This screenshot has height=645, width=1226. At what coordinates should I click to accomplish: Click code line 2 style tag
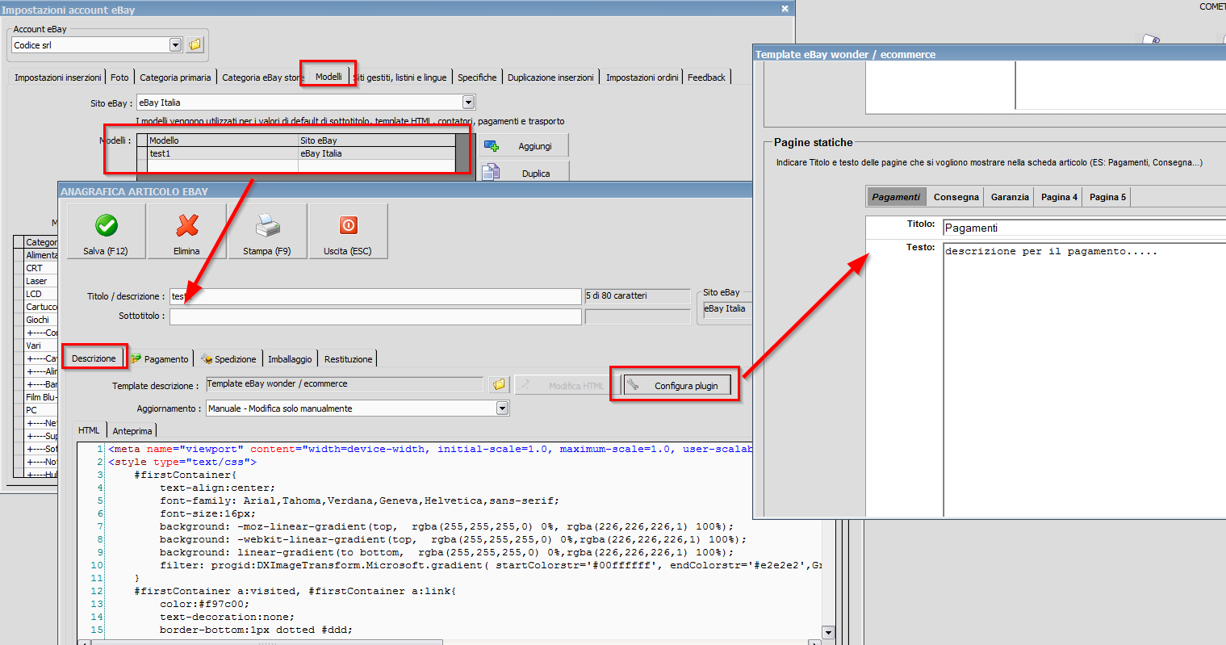[182, 462]
